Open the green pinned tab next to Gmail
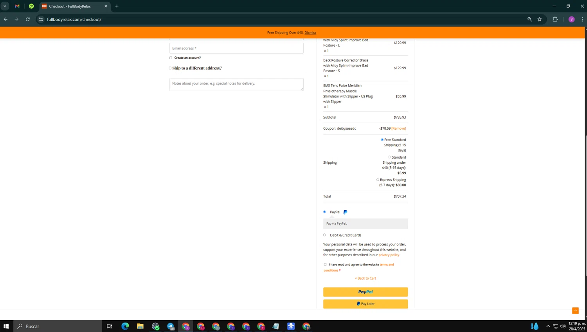This screenshot has width=587, height=332. pyautogui.click(x=31, y=6)
